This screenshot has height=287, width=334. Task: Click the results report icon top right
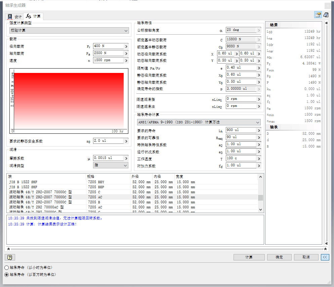coord(326,15)
